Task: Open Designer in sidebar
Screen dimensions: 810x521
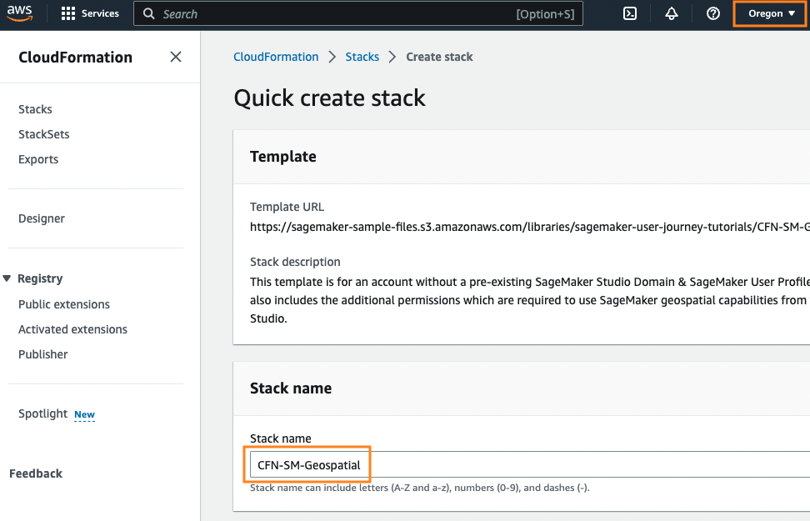Action: coord(42,218)
